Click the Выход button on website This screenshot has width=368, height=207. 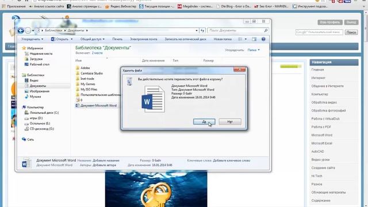pyautogui.click(x=351, y=22)
